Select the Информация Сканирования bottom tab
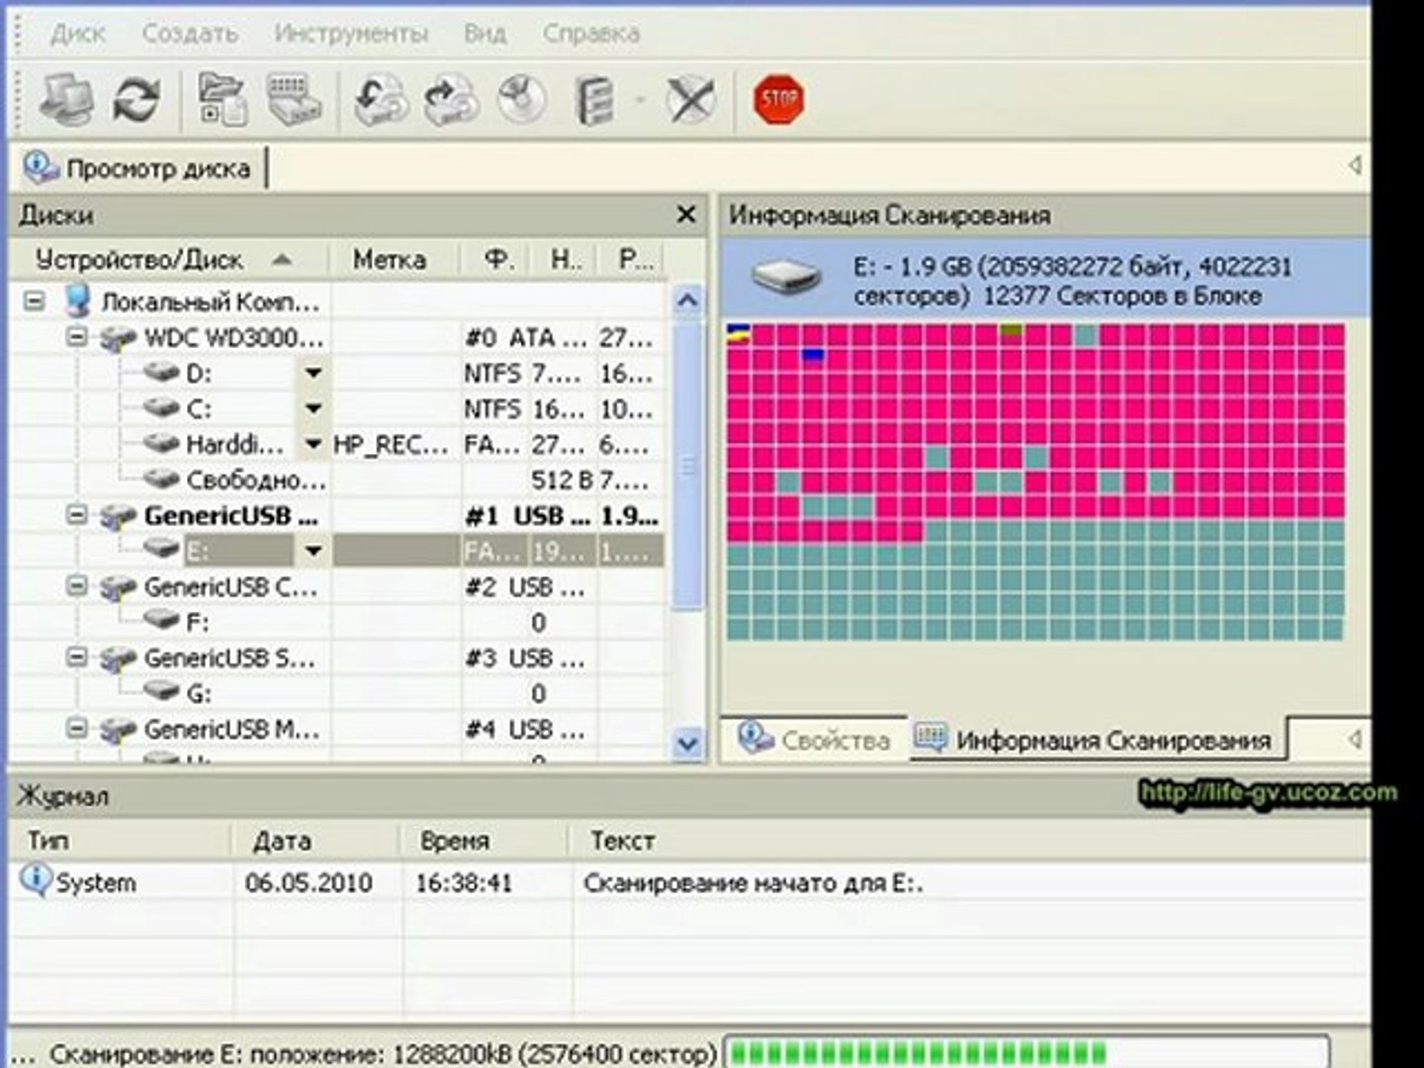Viewport: 1424px width, 1068px height. (1097, 740)
